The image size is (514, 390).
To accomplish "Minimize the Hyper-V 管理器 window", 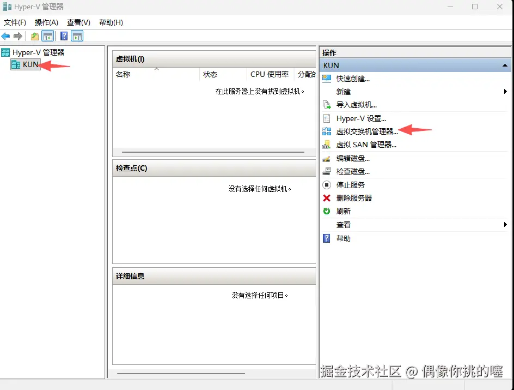I will 450,7.
